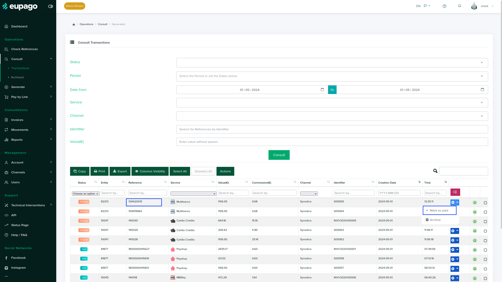The width and height of the screenshot is (502, 282).
Task: Expand details for row S00063 plus icon
Action: click(475, 231)
